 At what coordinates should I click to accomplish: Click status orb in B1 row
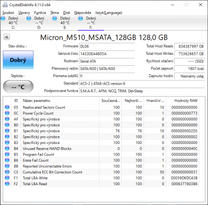click(x=7, y=131)
